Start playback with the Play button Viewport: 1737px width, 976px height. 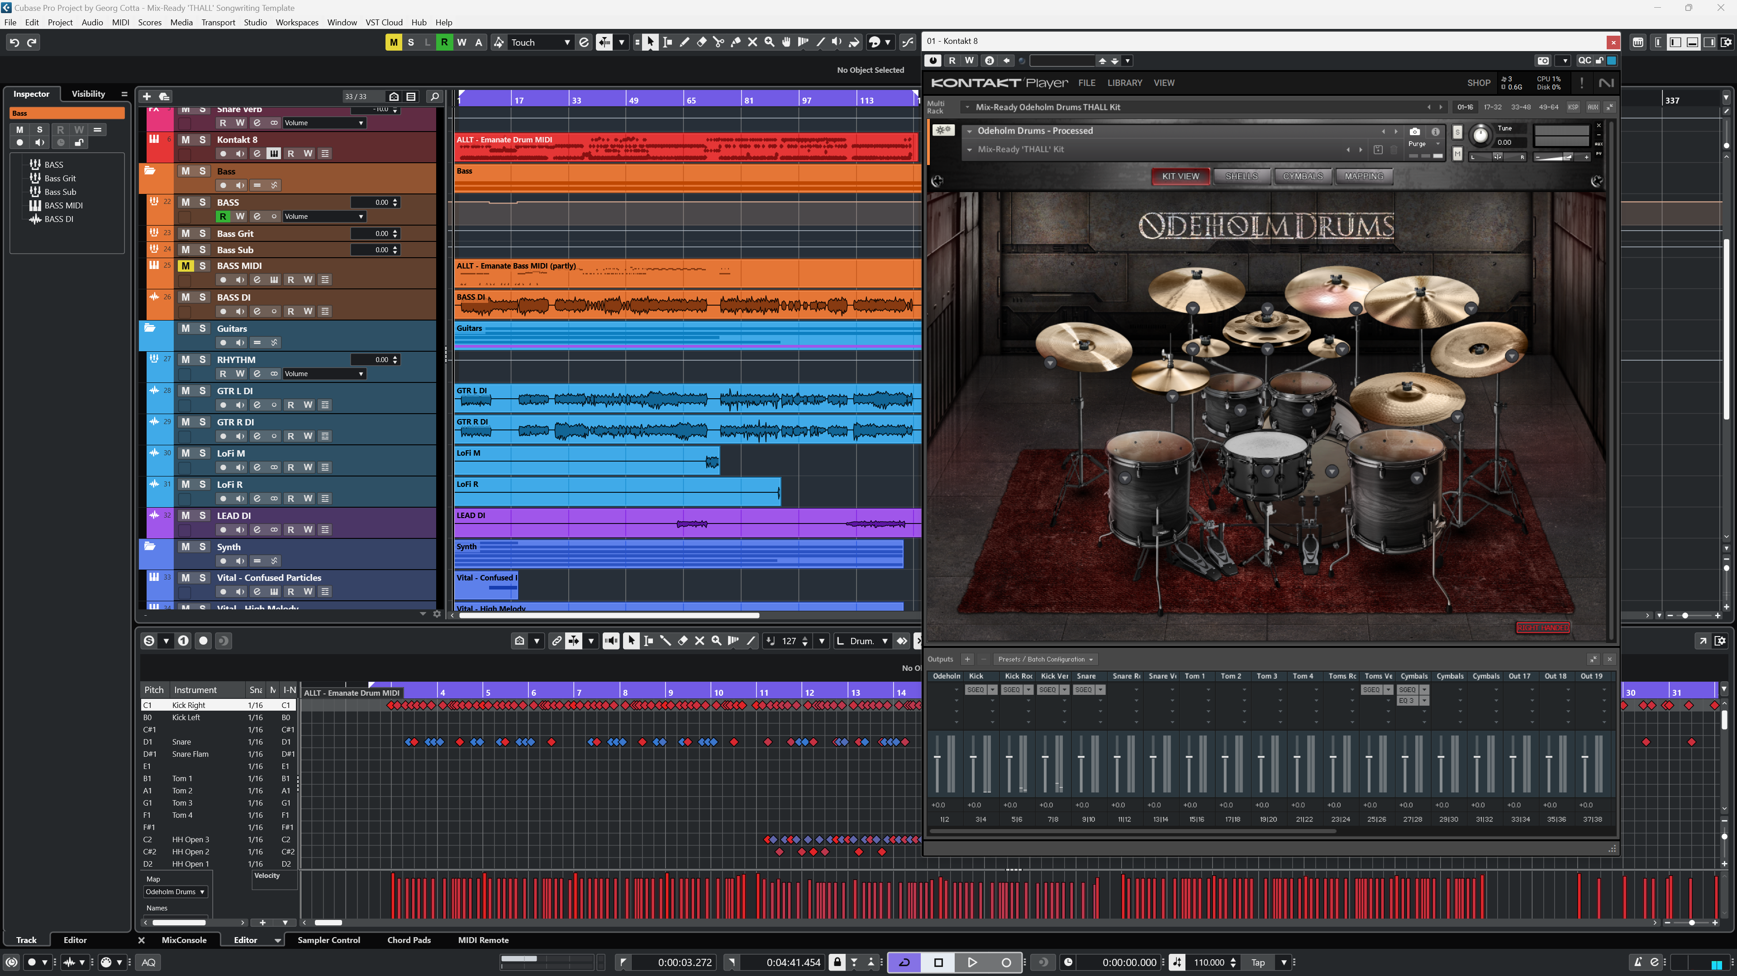(972, 962)
